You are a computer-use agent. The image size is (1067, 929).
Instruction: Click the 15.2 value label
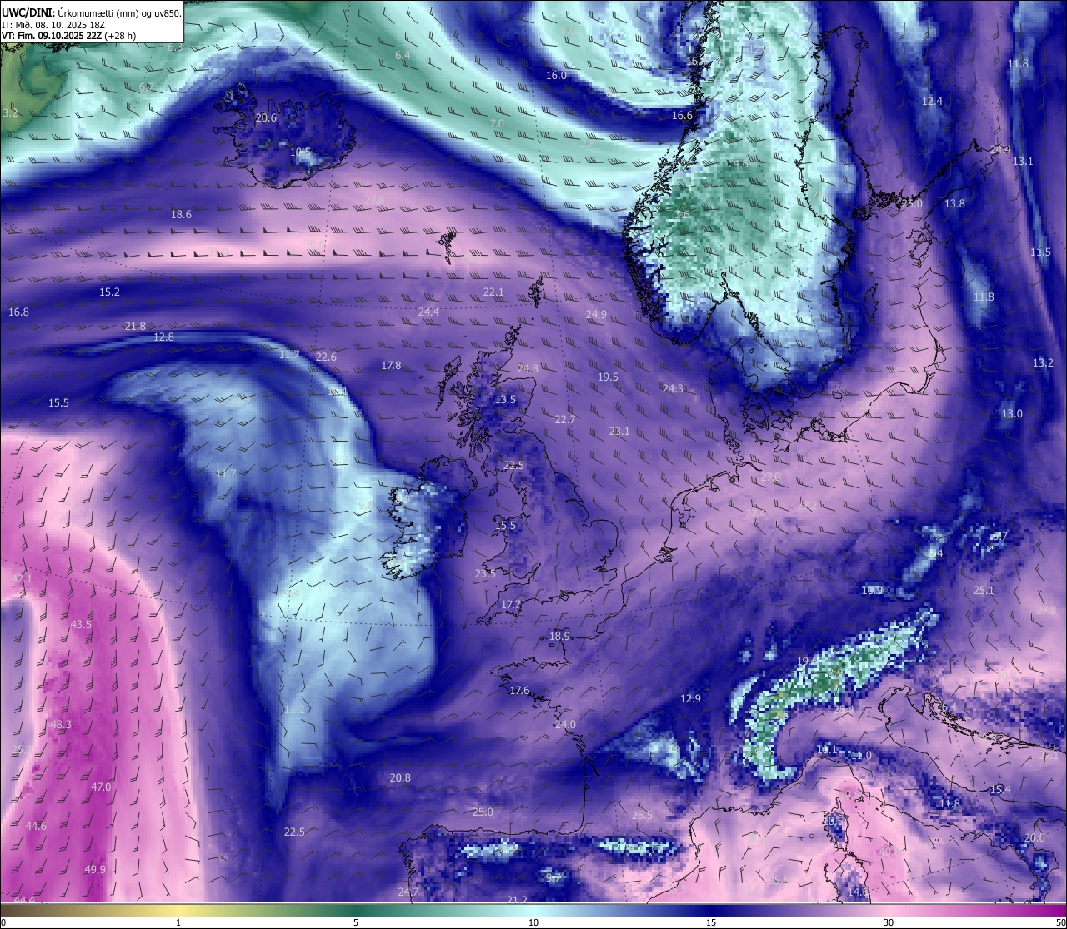click(x=109, y=292)
